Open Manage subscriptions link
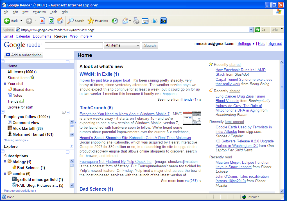Screen dimensions: 287x201 point(20,191)
